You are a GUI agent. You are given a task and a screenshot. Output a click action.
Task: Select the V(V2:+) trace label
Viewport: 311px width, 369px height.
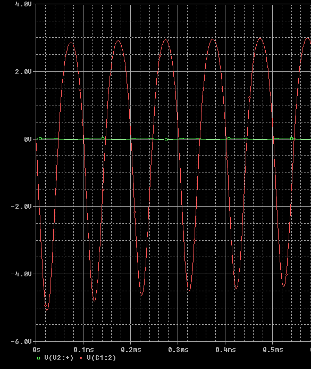[x=59, y=358]
